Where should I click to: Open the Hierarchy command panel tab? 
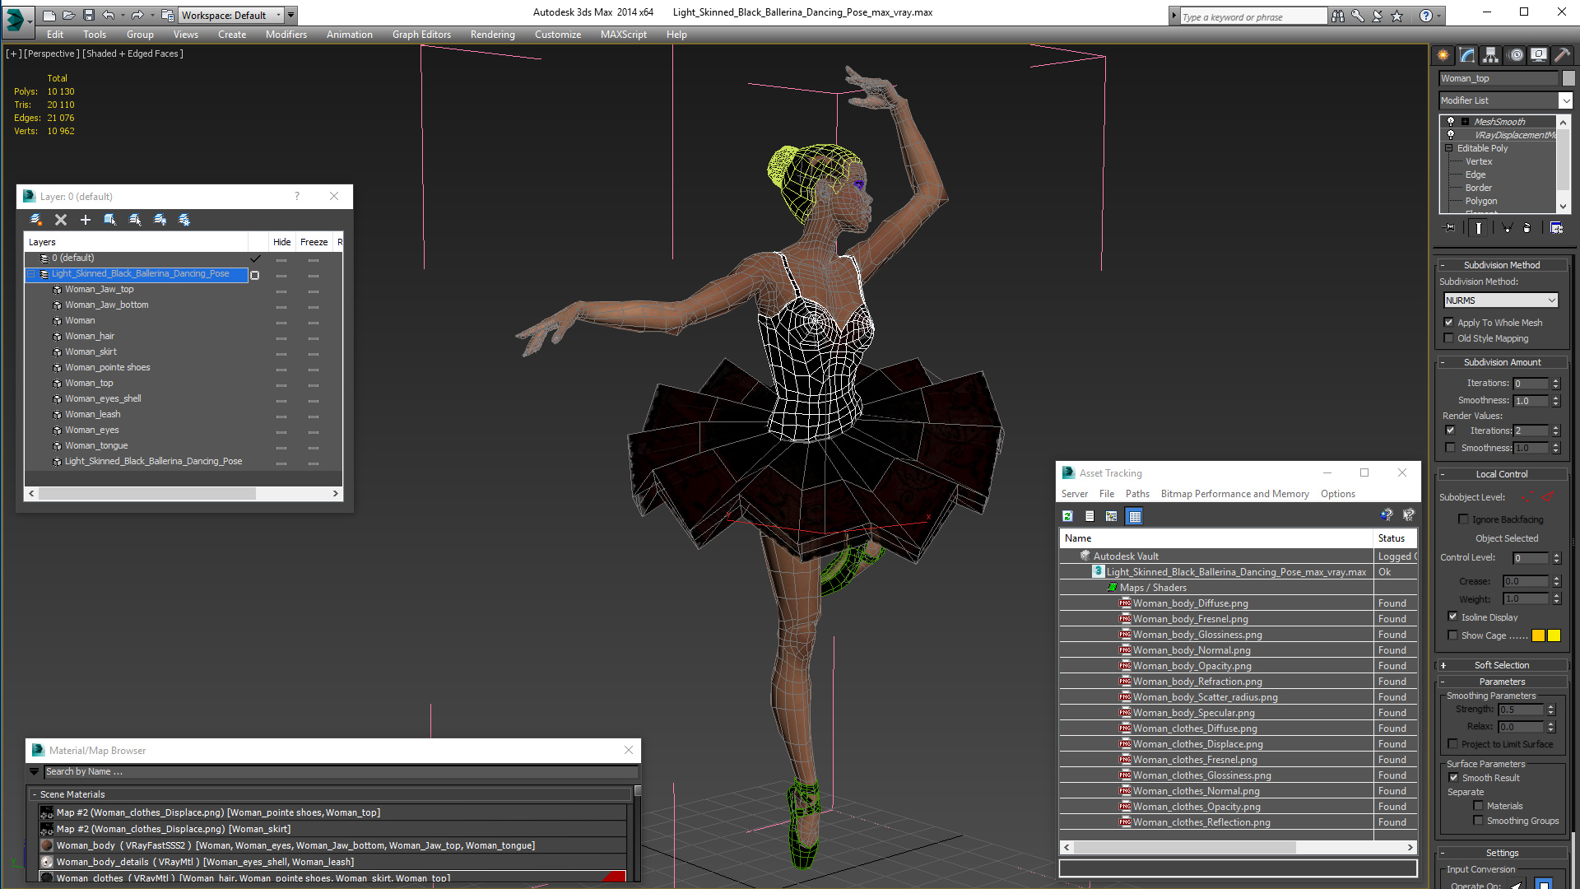pyautogui.click(x=1490, y=55)
